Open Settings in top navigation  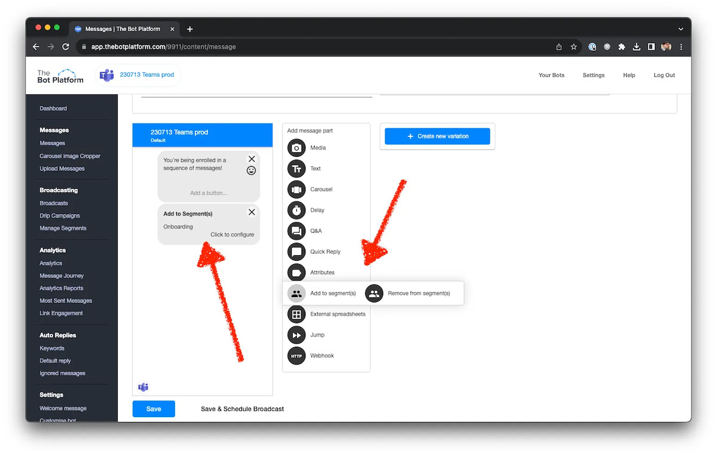(594, 75)
